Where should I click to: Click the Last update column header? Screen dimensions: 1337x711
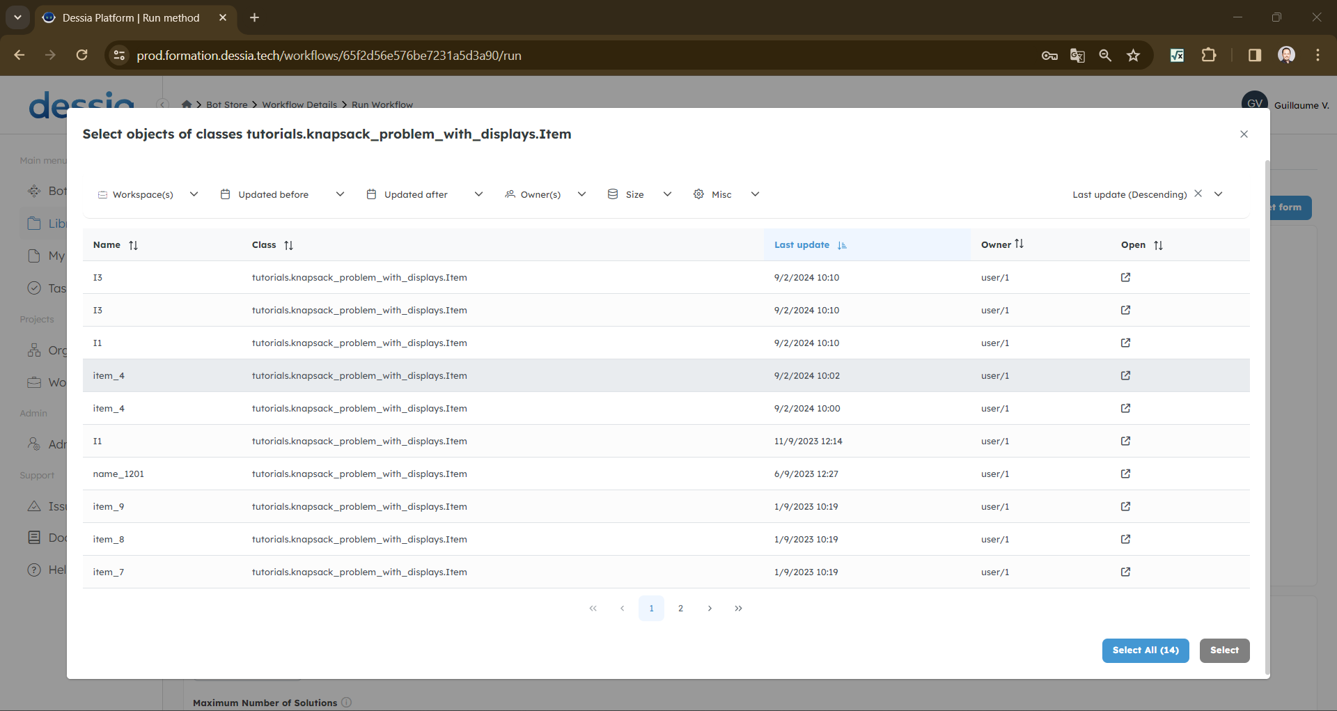[x=867, y=245]
